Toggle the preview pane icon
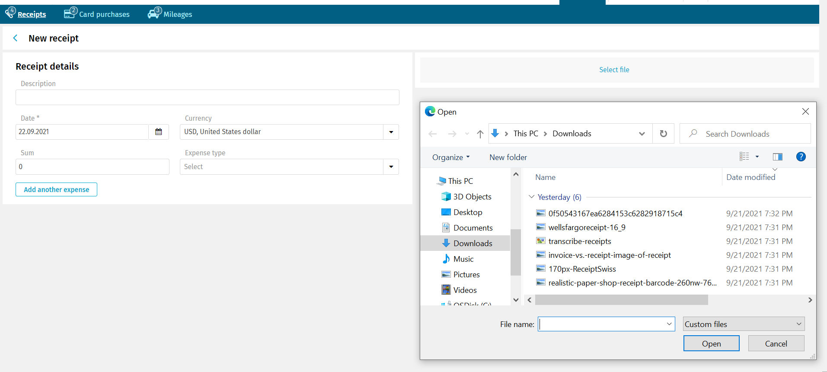This screenshot has width=827, height=372. [777, 157]
